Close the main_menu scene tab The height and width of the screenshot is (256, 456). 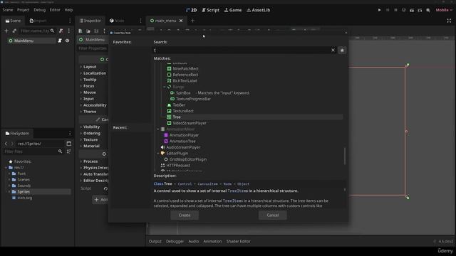point(181,21)
